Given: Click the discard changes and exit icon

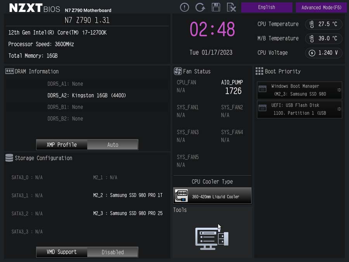Looking at the screenshot, I should tap(231, 7).
